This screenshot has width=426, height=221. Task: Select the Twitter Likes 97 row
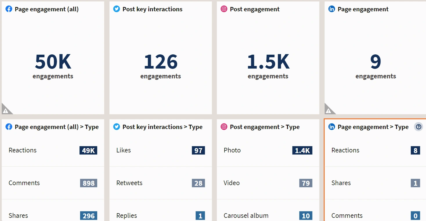coord(160,150)
